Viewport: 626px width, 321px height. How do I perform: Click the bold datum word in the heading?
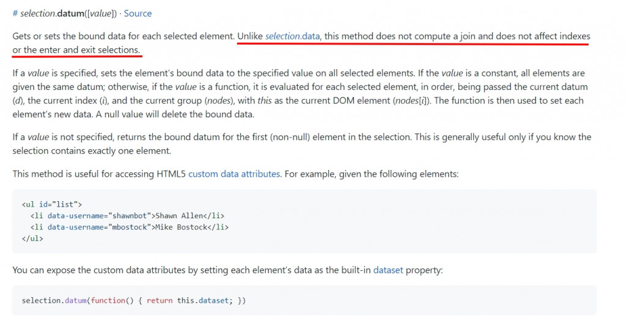click(x=70, y=13)
